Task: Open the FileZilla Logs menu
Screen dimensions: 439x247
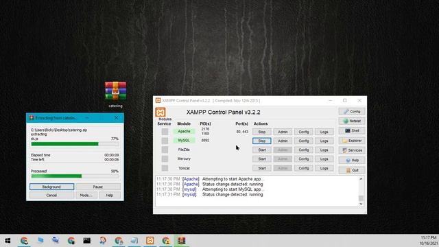Action: tap(324, 150)
